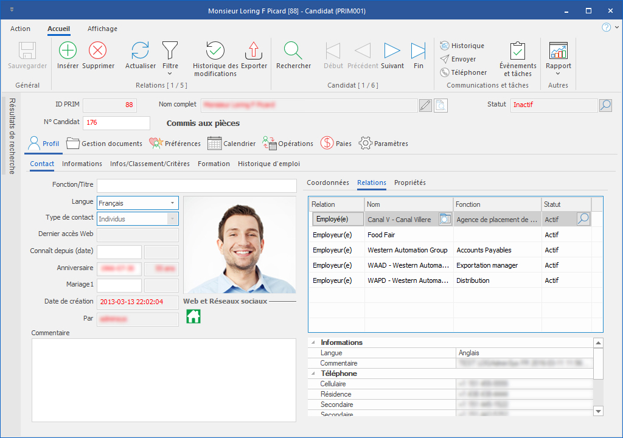The height and width of the screenshot is (438, 623).
Task: Click the green home web icon
Action: (x=193, y=316)
